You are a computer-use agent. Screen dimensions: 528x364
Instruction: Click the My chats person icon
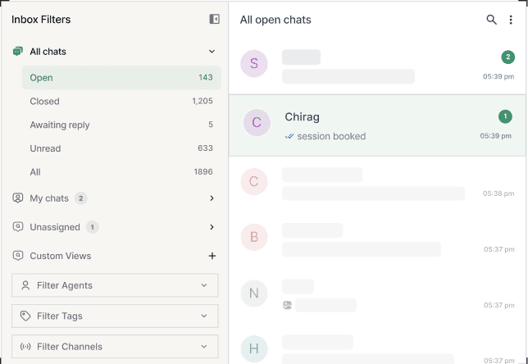tap(18, 198)
